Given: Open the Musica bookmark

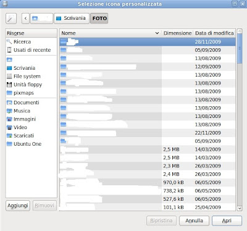Looking at the screenshot, I should tap(31, 111).
